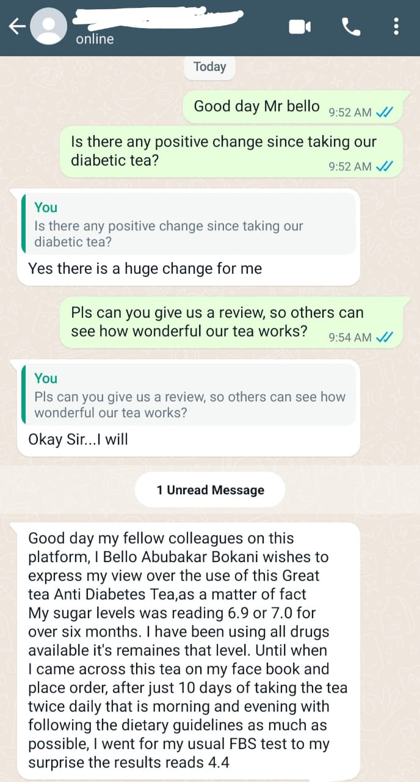This screenshot has width=420, height=782.
Task: Tap read ticks on the review request
Action: tap(385, 337)
